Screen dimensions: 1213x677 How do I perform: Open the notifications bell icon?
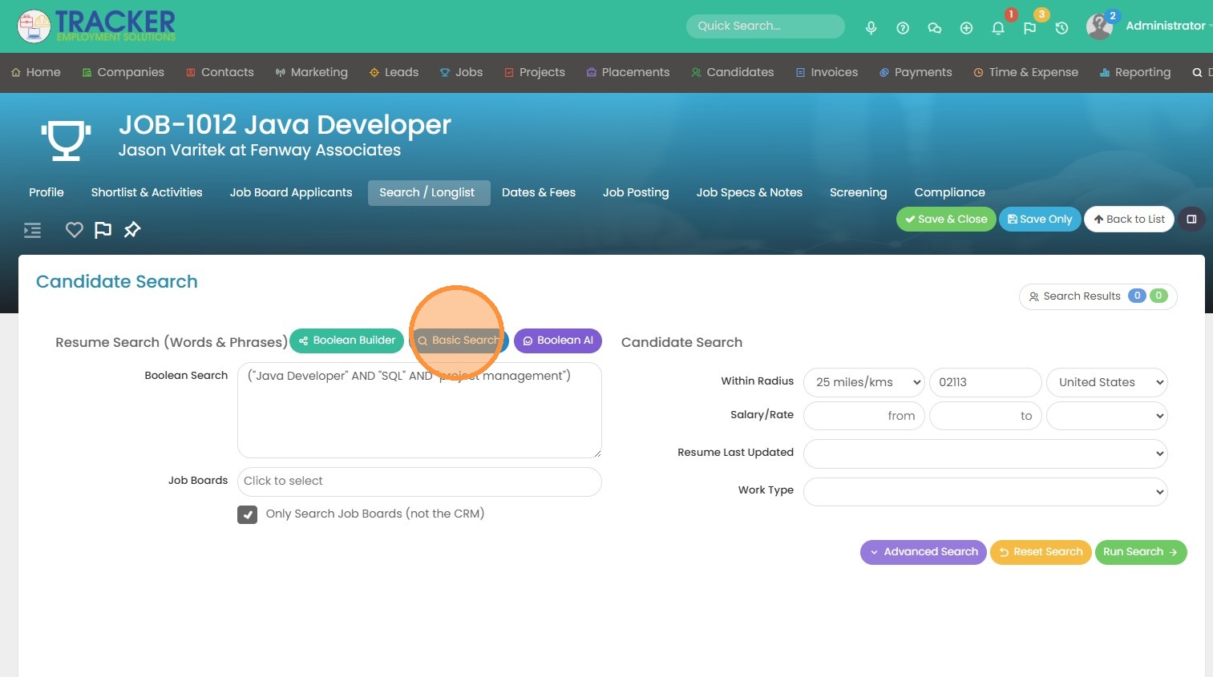998,28
